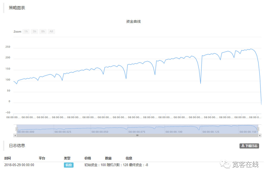The width and height of the screenshot is (267, 176).
Task: Click the 数量 column header
Action: [108, 158]
